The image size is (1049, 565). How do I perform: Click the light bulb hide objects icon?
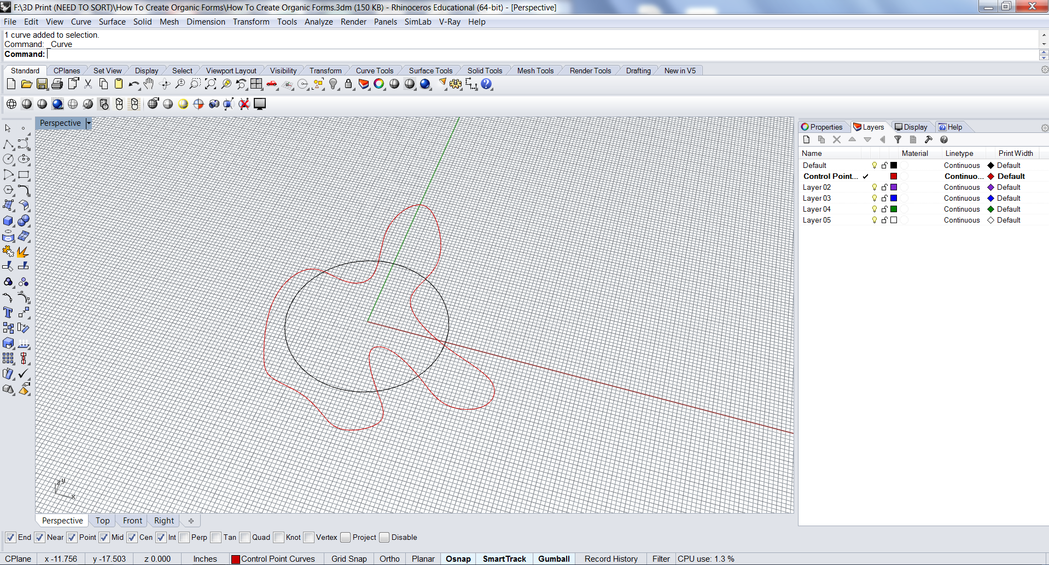(333, 84)
